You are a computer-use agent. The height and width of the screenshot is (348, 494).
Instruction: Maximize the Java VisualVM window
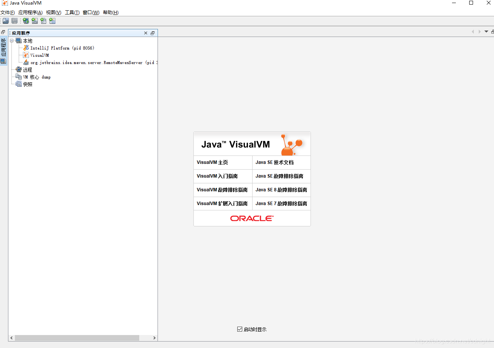coord(471,3)
